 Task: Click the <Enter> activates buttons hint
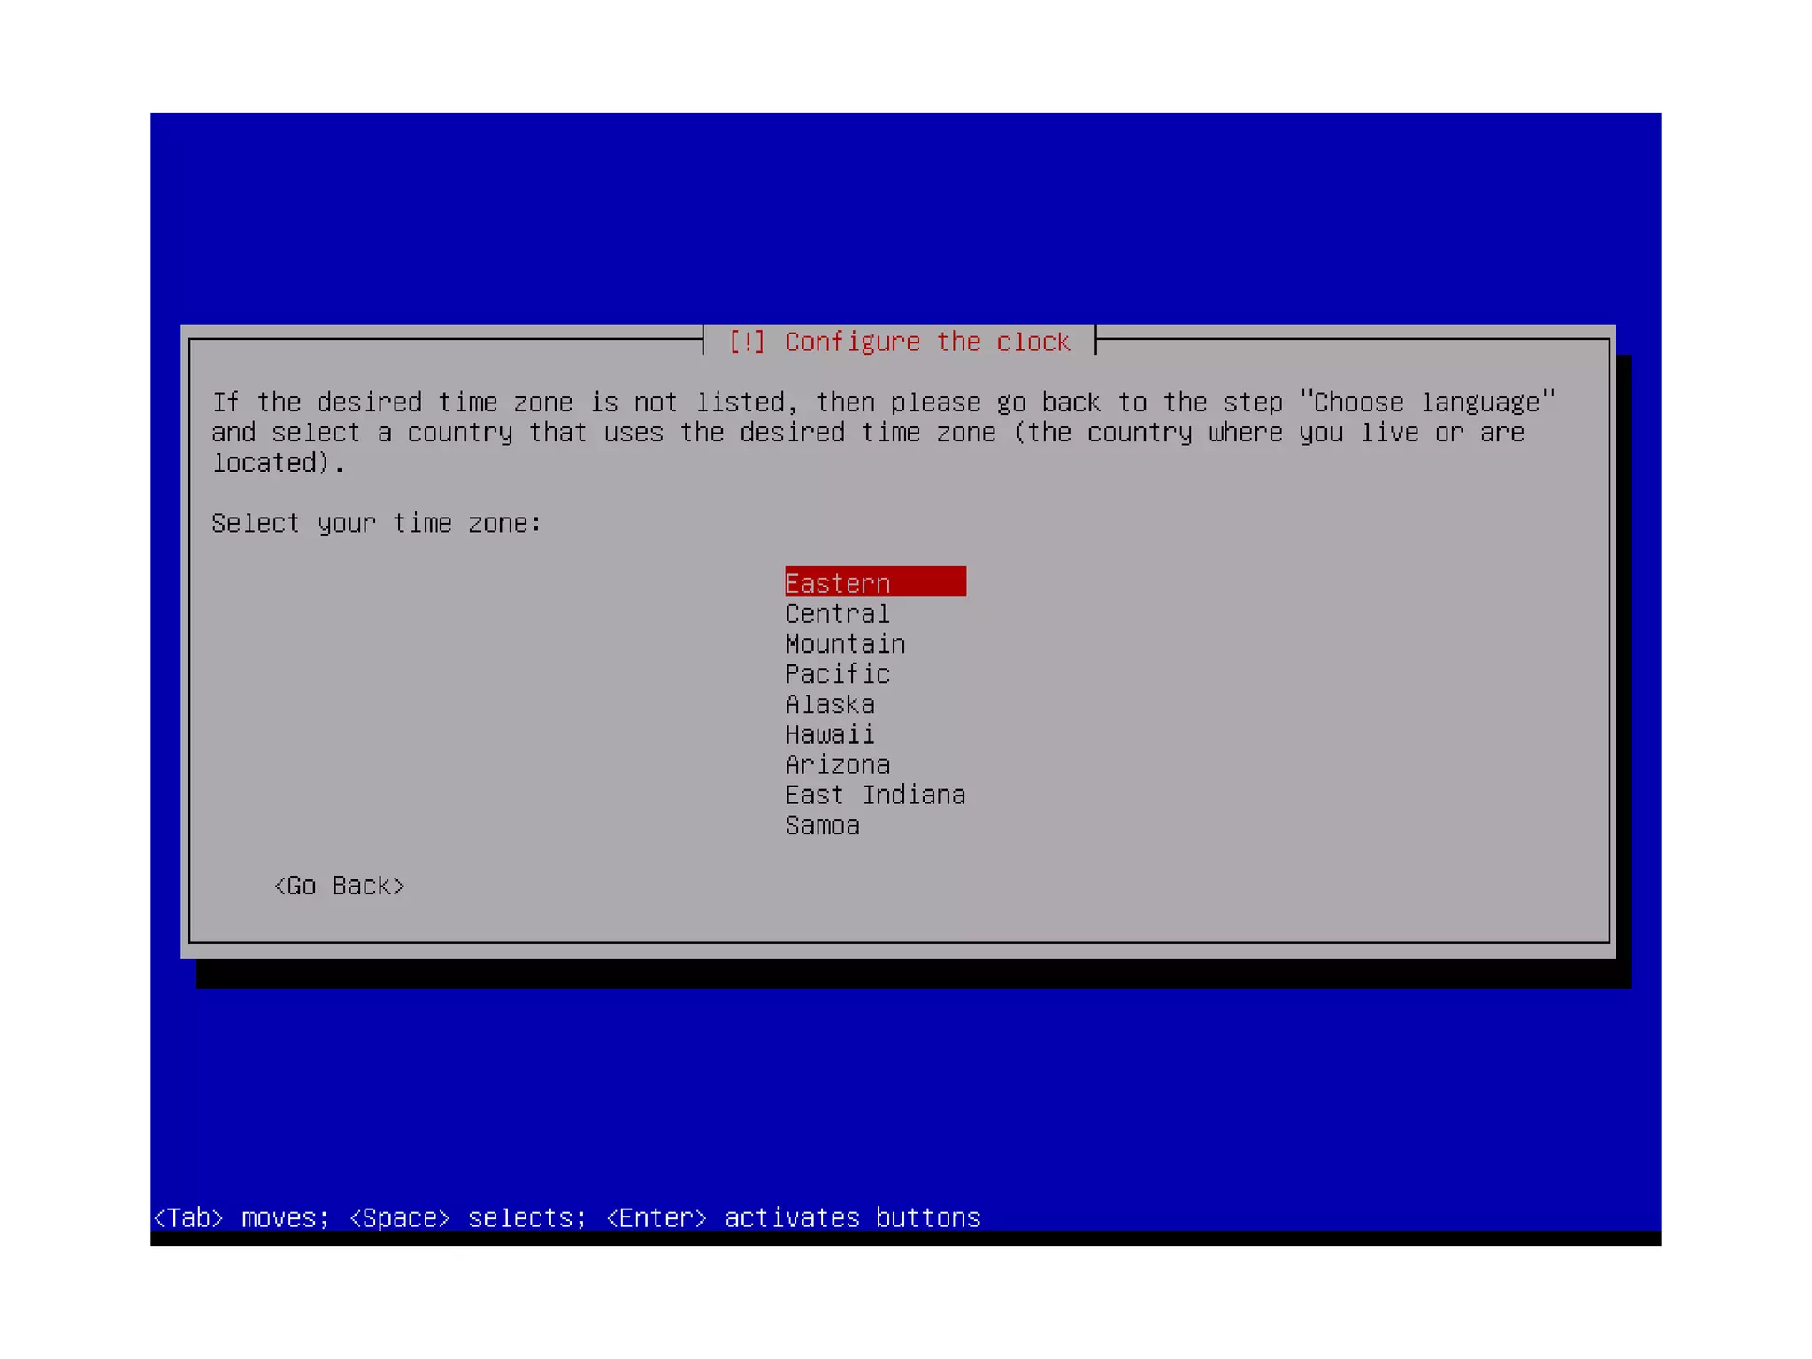pyautogui.click(x=793, y=1217)
